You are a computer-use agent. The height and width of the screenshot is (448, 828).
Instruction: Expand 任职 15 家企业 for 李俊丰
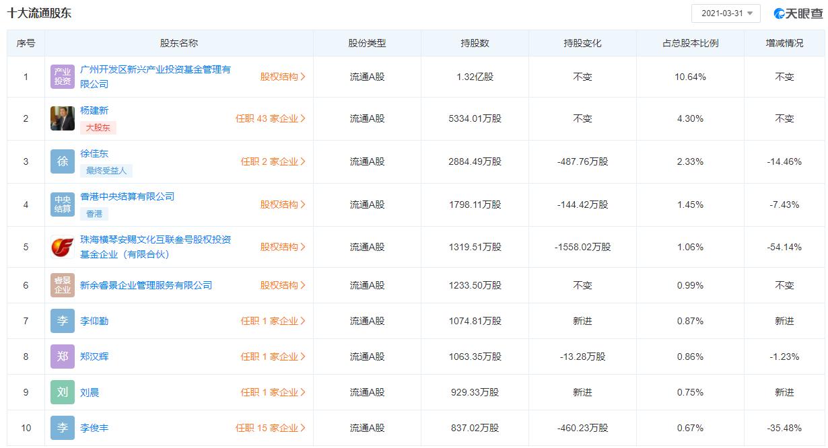coord(271,428)
